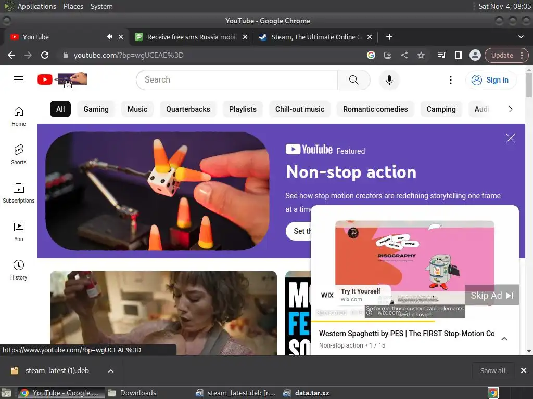Click the ad progress bar in miniplayer

[x=414, y=321]
